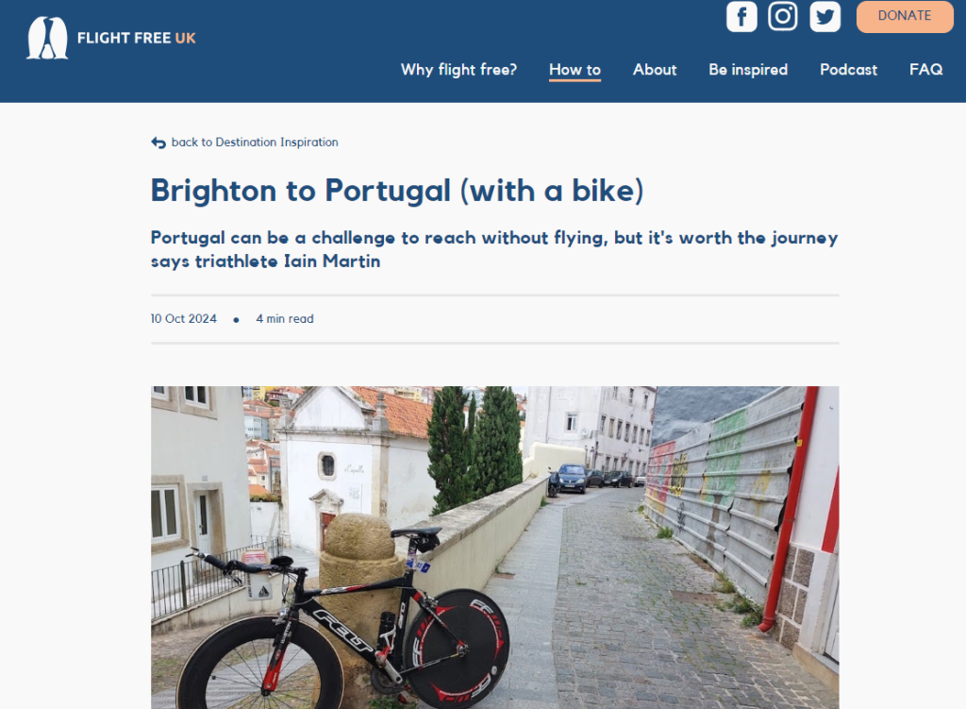
Task: Open the Why flight free? menu
Action: tap(458, 70)
